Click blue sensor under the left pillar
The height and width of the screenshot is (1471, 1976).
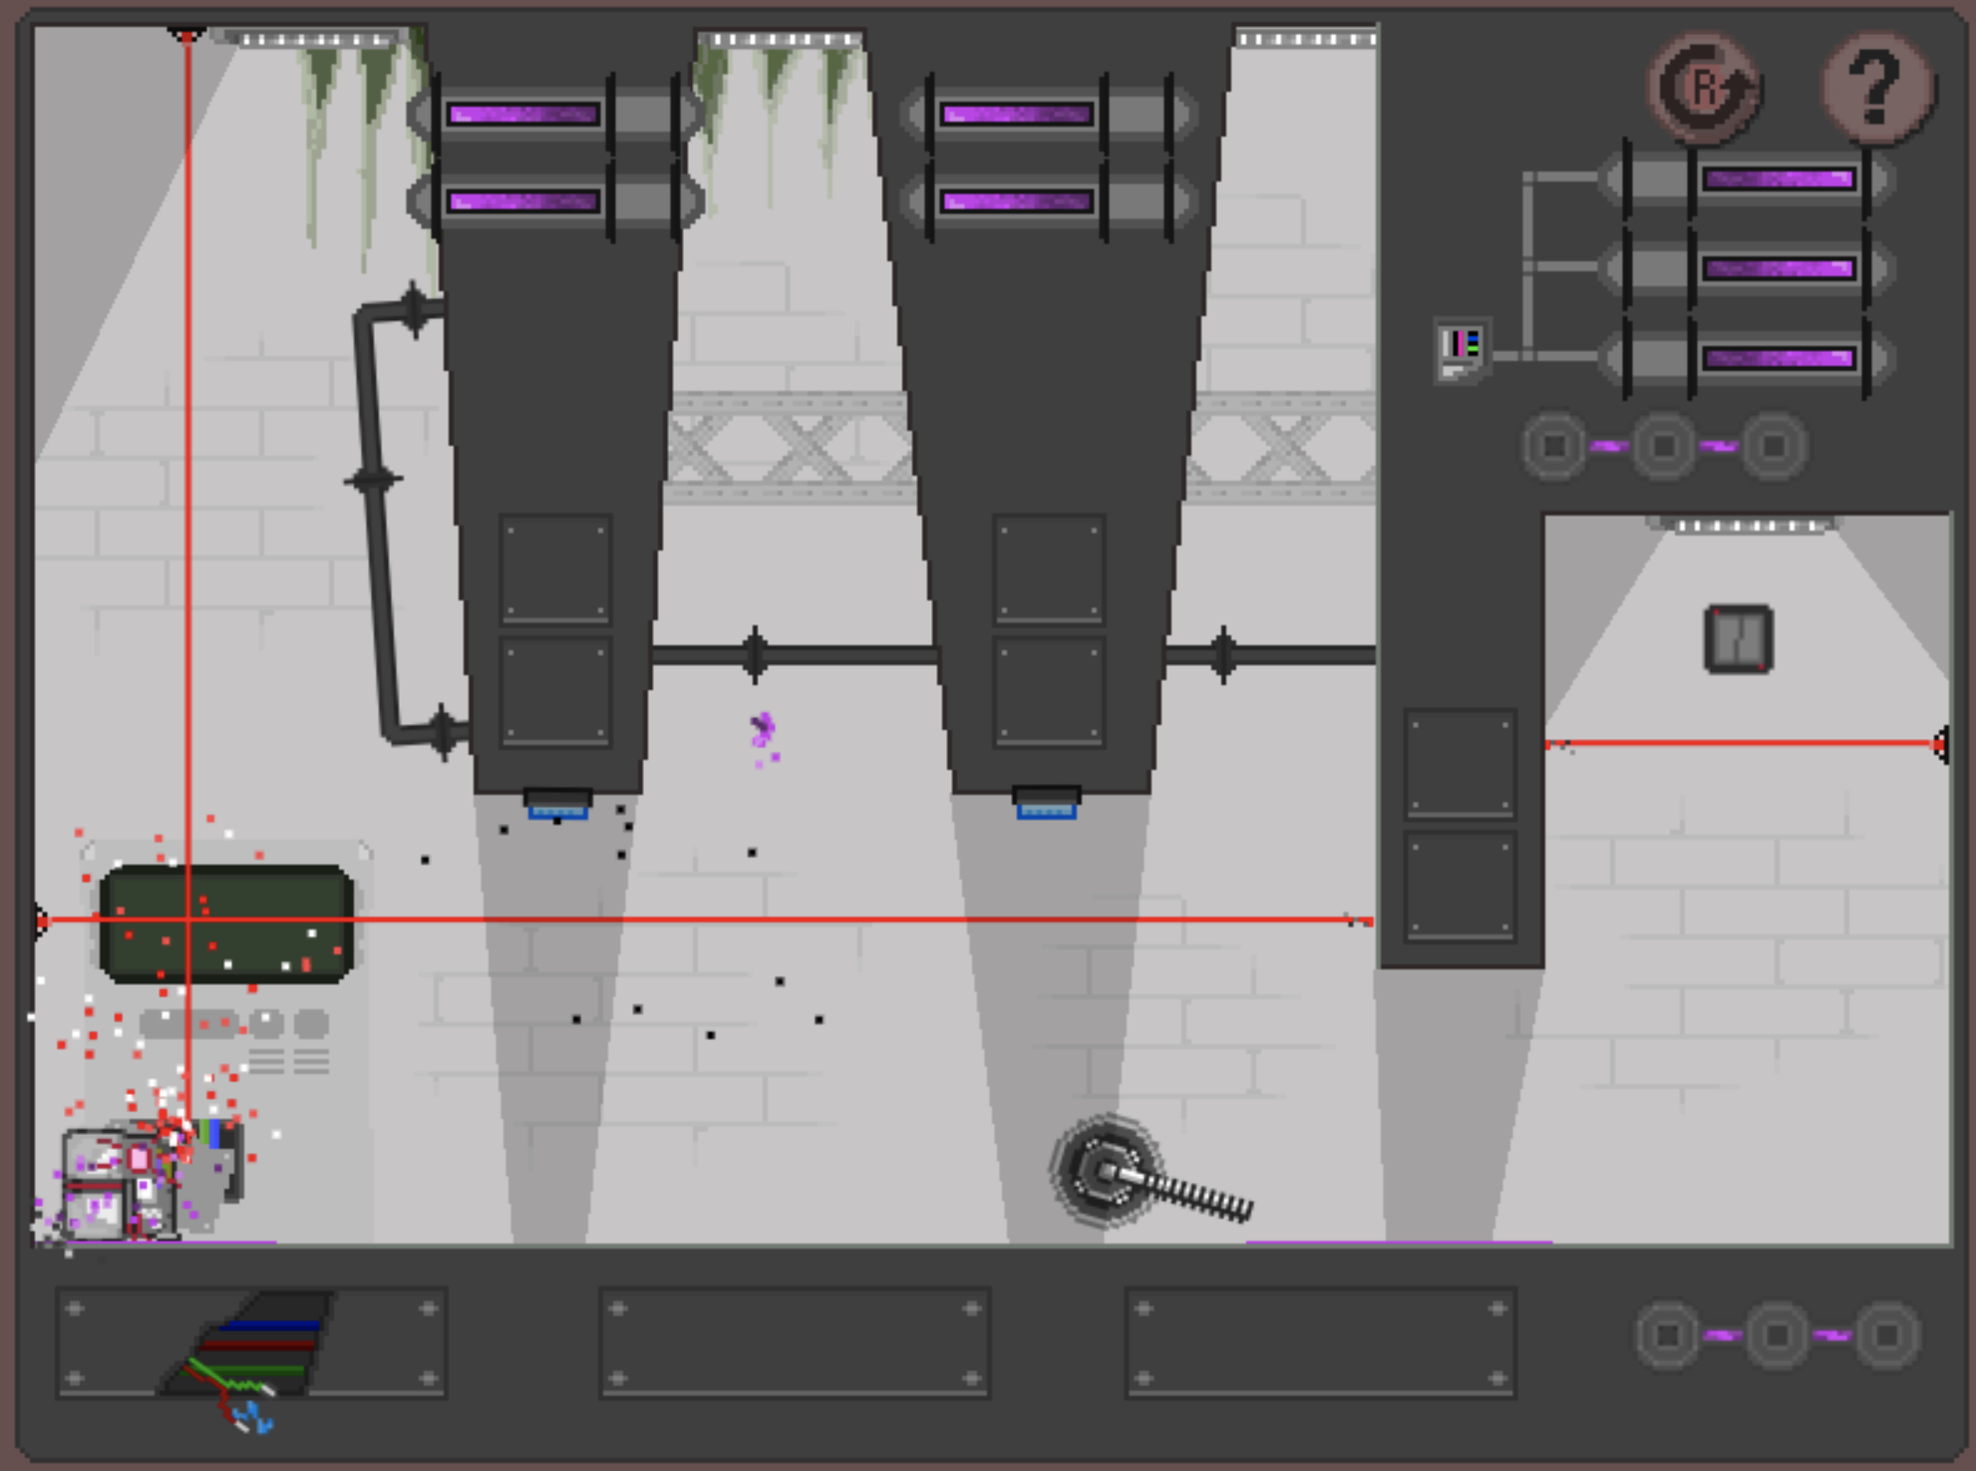pos(557,810)
